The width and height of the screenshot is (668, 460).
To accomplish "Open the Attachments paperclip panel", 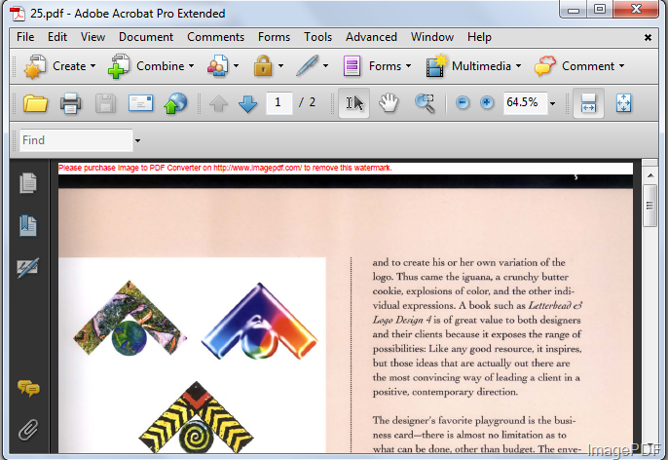I will point(28,430).
